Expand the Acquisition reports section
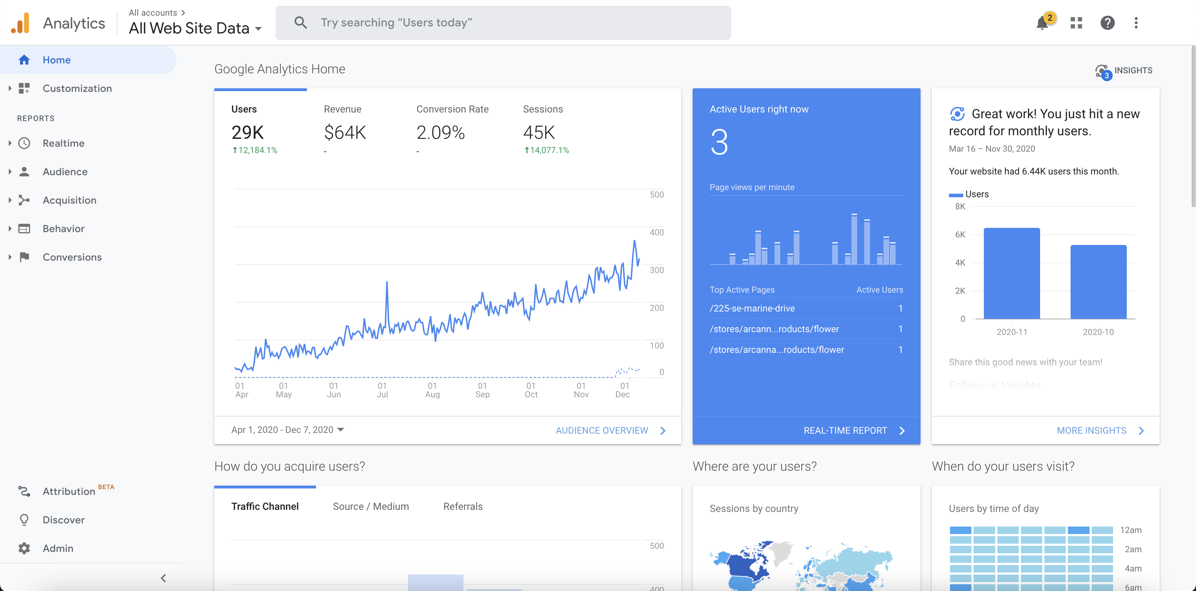The height and width of the screenshot is (591, 1196). 10,200
